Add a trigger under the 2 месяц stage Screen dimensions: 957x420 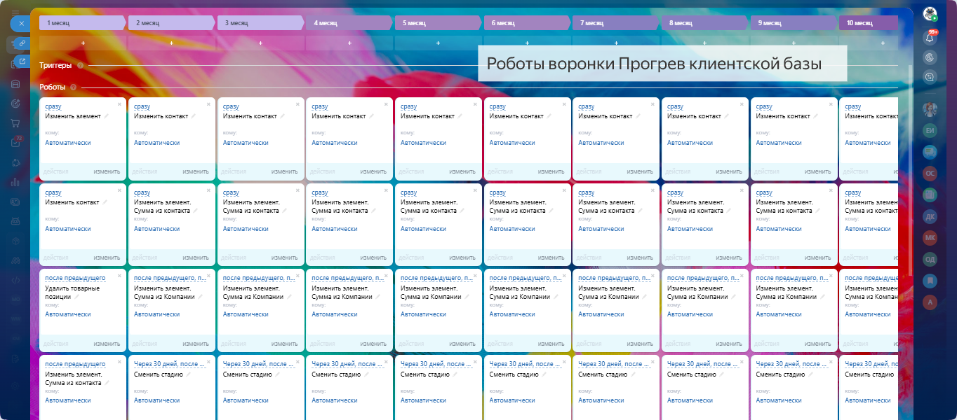click(172, 43)
